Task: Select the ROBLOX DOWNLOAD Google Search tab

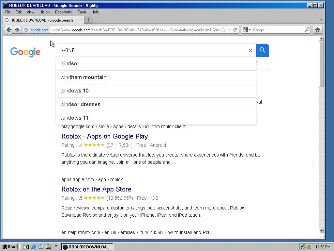Action: [x=43, y=20]
